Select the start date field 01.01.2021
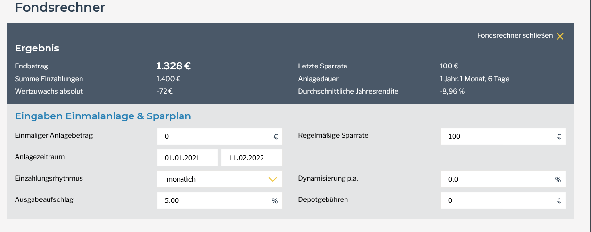Viewport: 591px width, 232px height. 187,158
